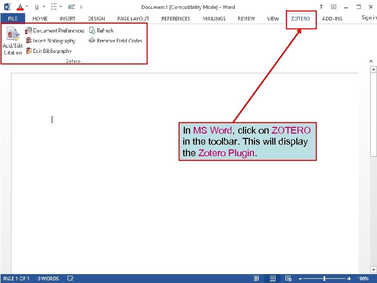Switch to the HOME tab
The height and width of the screenshot is (283, 377).
click(x=40, y=18)
